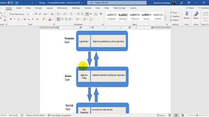The height and width of the screenshot is (117, 209).
Task: Click the numbered list icon
Action: click(x=65, y=14)
